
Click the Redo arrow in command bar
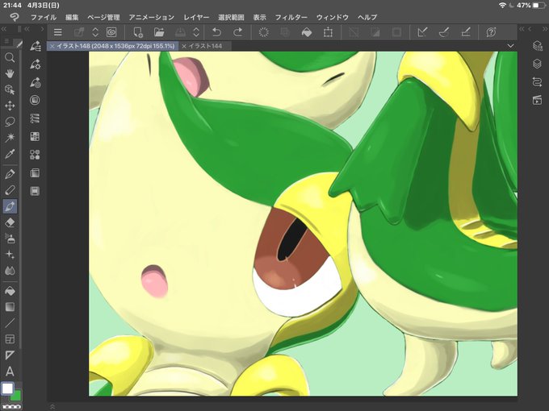click(x=237, y=32)
